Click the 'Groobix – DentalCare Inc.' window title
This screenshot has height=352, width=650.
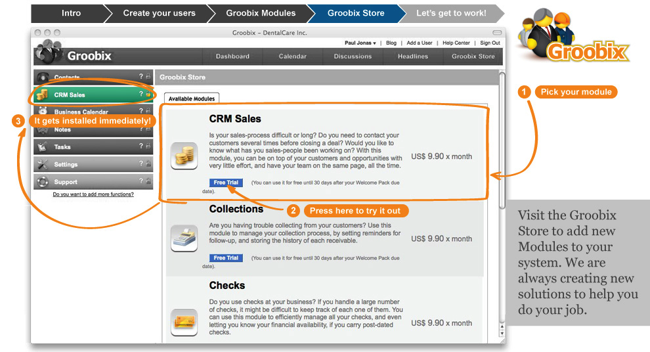(x=269, y=33)
